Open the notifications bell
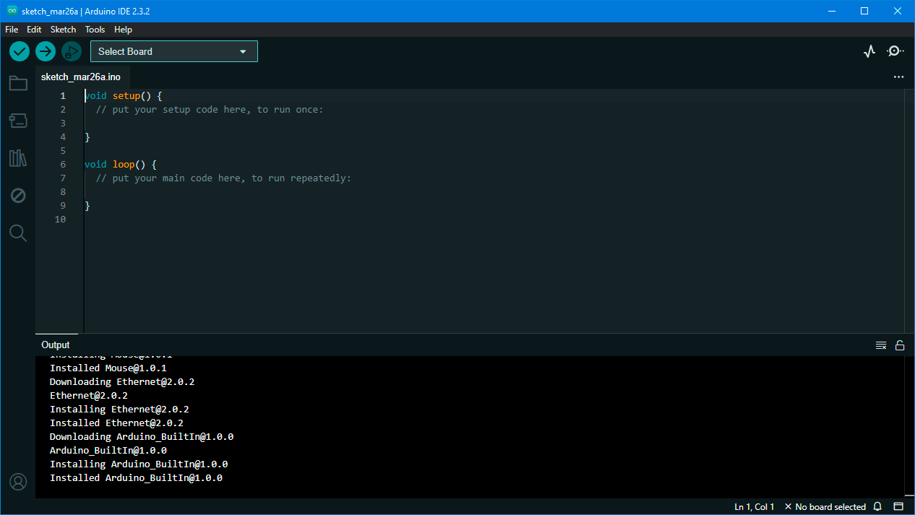Image resolution: width=915 pixels, height=515 pixels. coord(878,507)
